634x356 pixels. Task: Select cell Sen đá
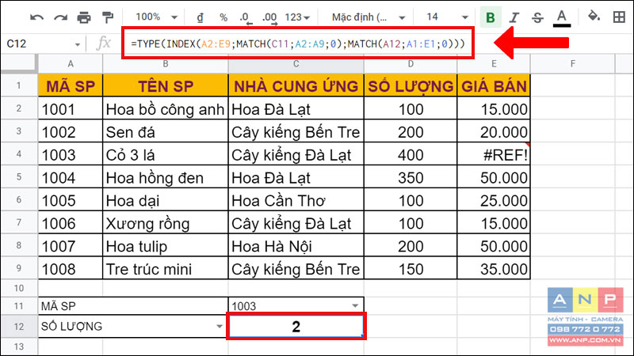[166, 132]
